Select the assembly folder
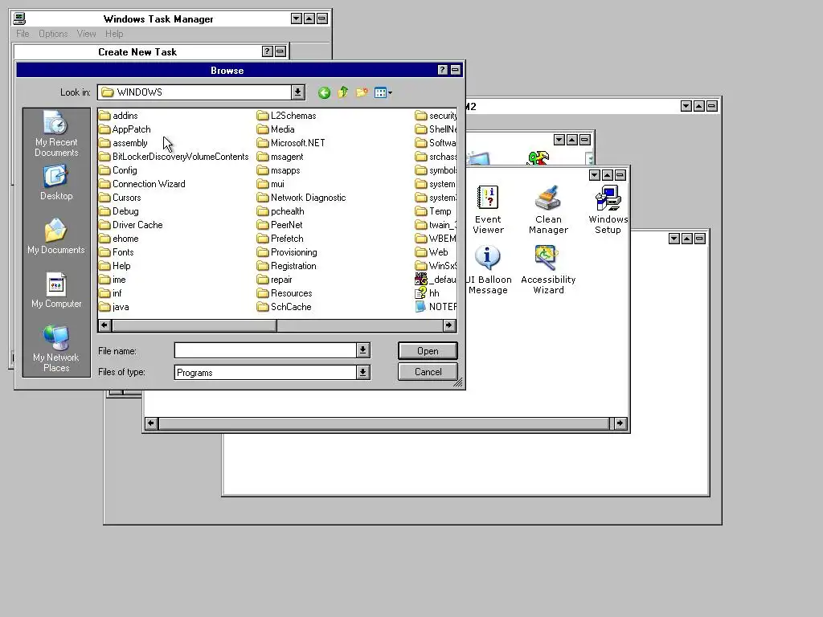This screenshot has height=617, width=823. 123,143
